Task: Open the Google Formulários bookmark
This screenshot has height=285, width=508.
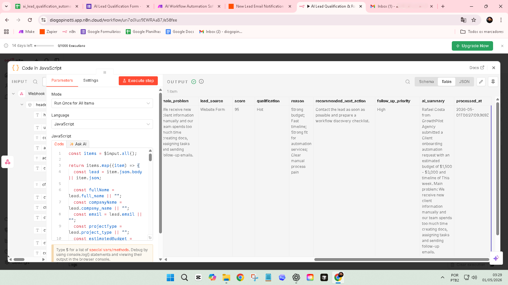Action: pos(101,32)
